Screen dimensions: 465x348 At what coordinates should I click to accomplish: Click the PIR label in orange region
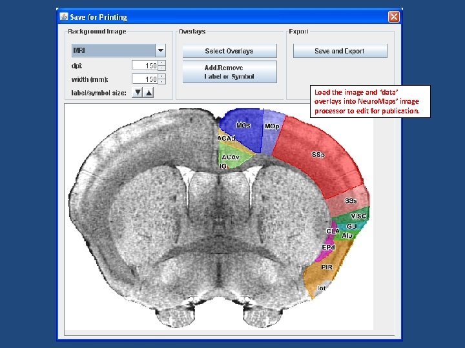327,267
